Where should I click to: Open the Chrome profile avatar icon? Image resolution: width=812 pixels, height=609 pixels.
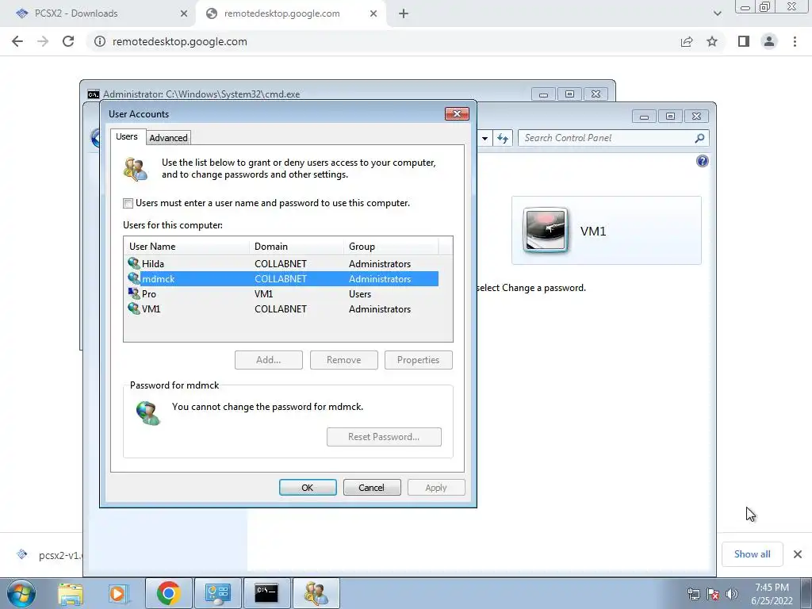(x=769, y=41)
